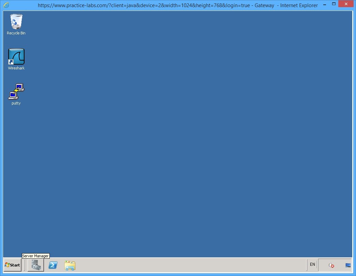The image size is (356, 276).
Task: Open Server Manager from the taskbar
Action: click(35, 265)
